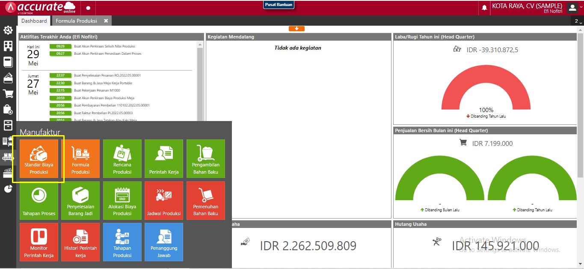
Task: Click the Tidak ada kegiatan text
Action: (x=298, y=48)
